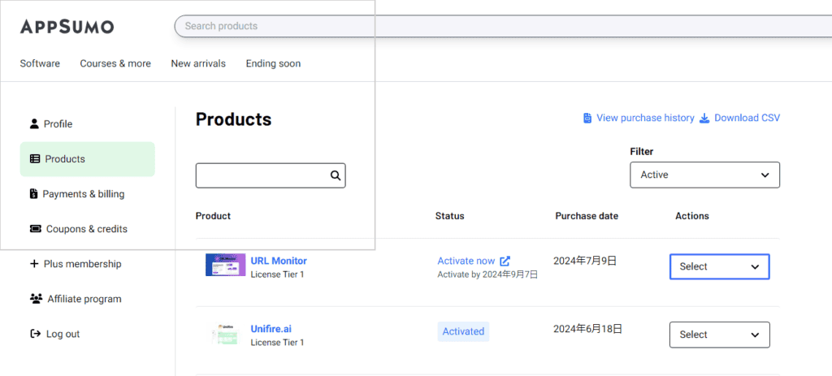The width and height of the screenshot is (832, 376).
Task: Click the Actions column header
Action: [692, 216]
